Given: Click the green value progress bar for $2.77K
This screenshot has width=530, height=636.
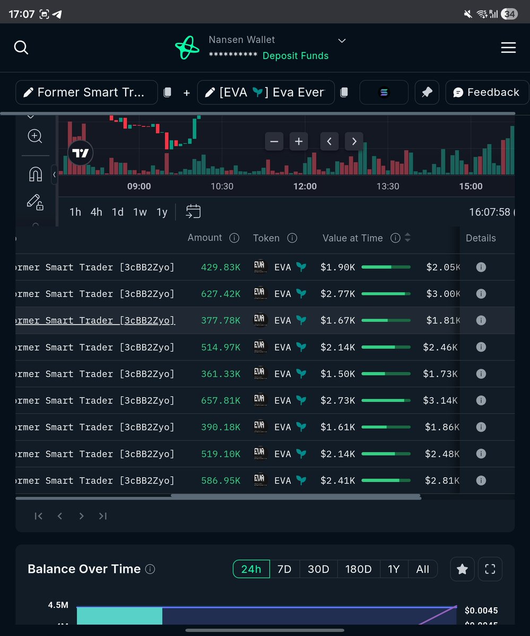Looking at the screenshot, I should (386, 294).
